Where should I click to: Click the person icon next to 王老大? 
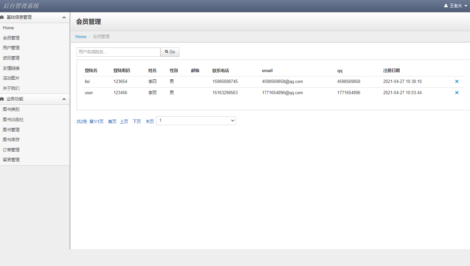tap(445, 6)
